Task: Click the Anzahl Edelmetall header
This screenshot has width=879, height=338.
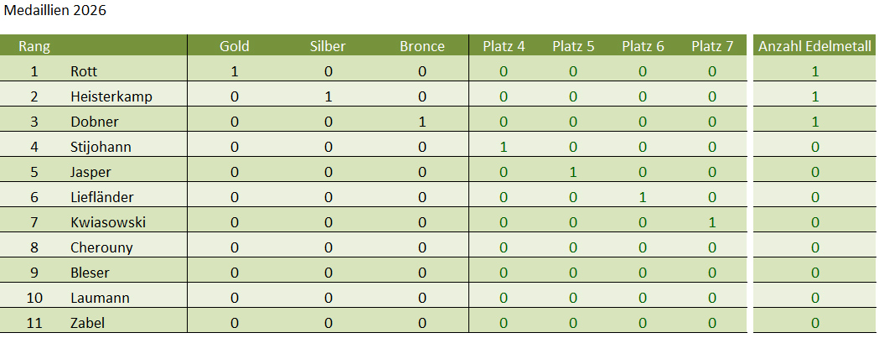Action: click(814, 46)
